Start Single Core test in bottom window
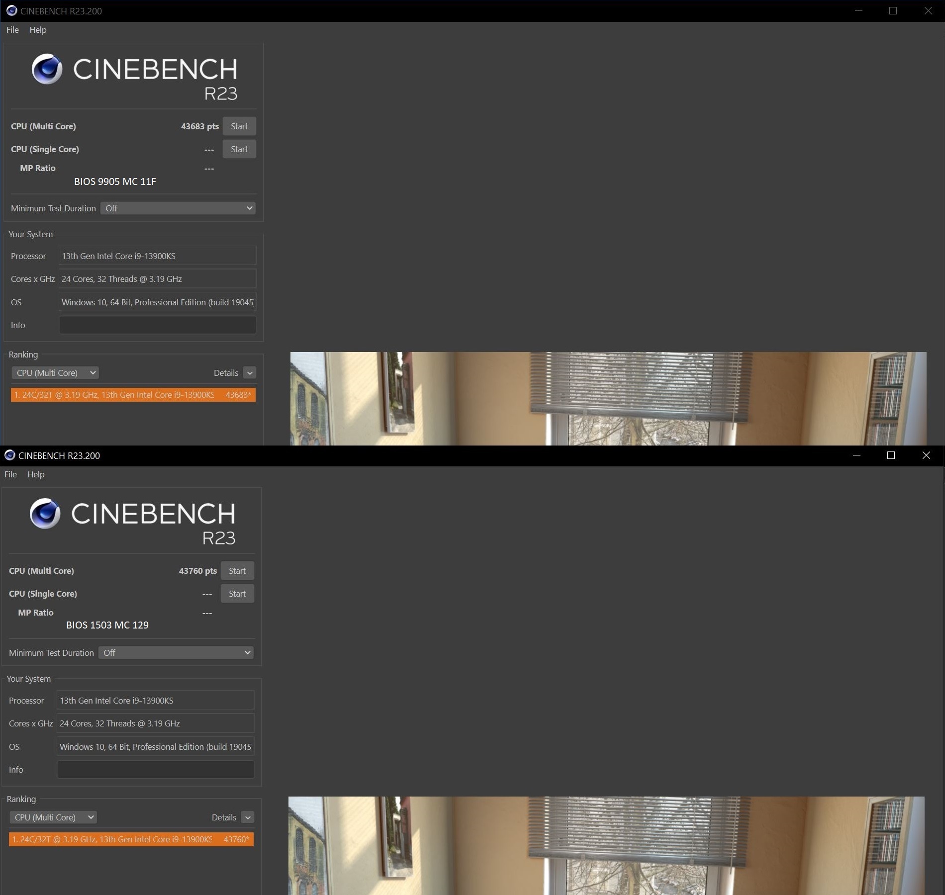 [237, 594]
